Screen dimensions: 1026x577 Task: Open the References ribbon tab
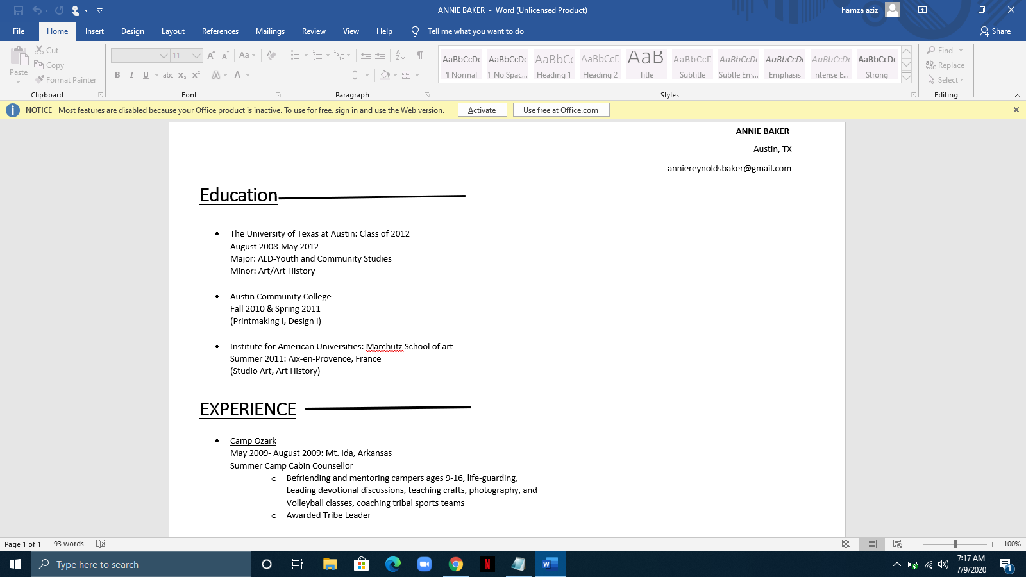[220, 31]
